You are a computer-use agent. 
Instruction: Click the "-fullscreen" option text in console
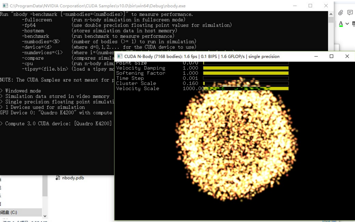[x=37, y=20]
